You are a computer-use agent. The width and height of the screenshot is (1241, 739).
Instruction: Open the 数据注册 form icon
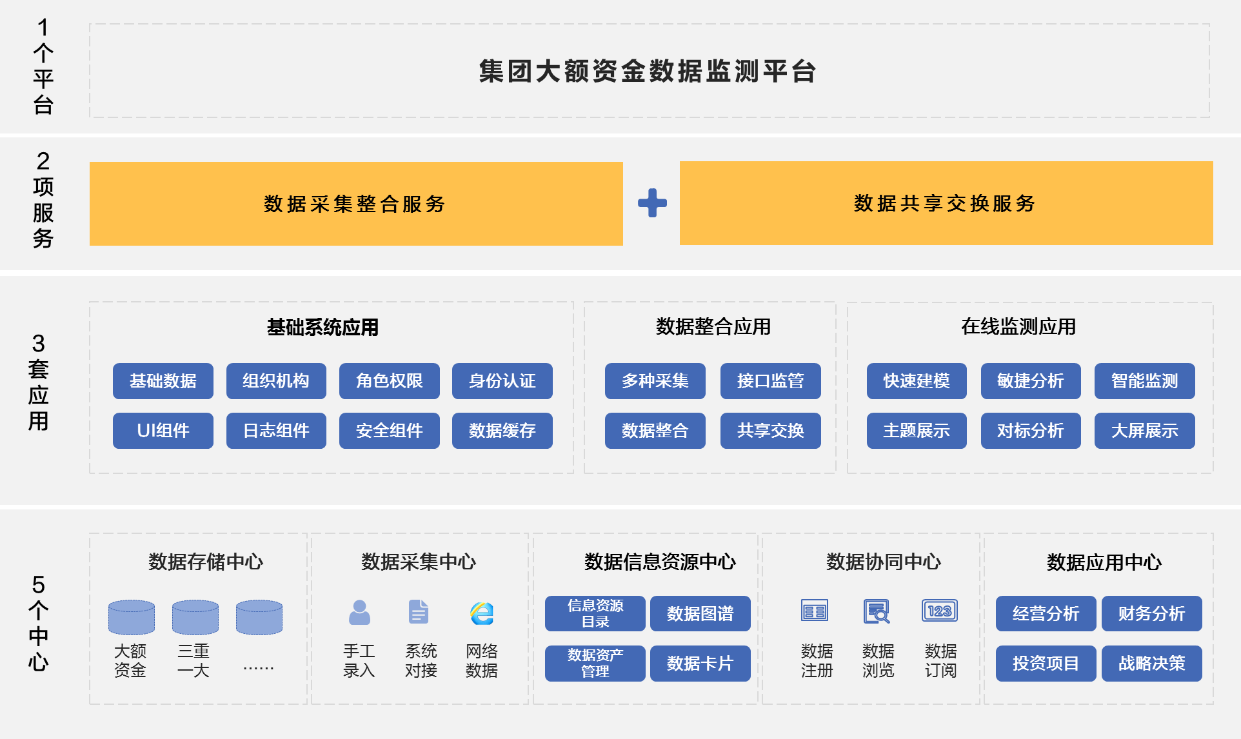tap(815, 610)
